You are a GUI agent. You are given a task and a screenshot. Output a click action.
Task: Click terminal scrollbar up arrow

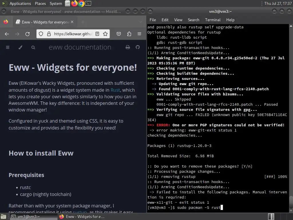tap(291, 26)
